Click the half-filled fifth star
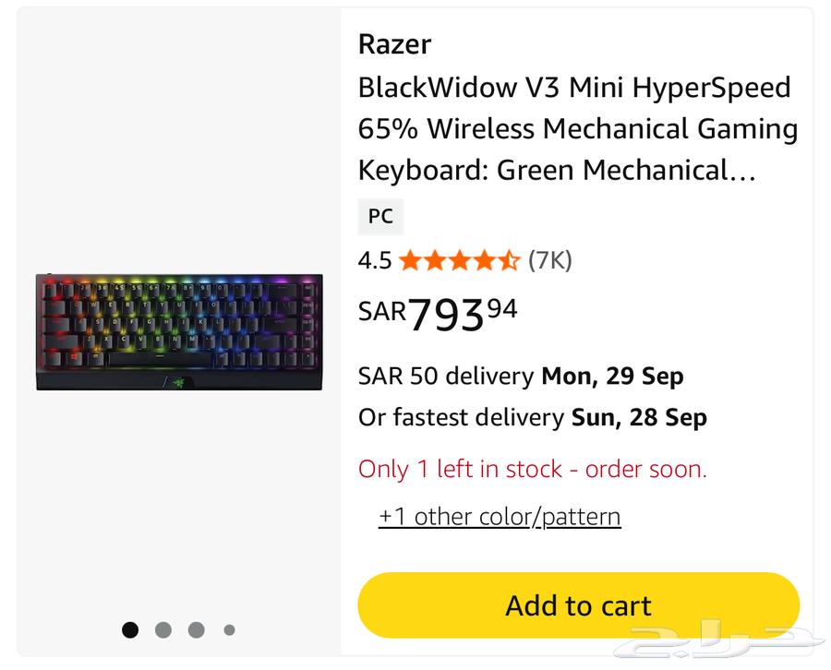 (511, 261)
